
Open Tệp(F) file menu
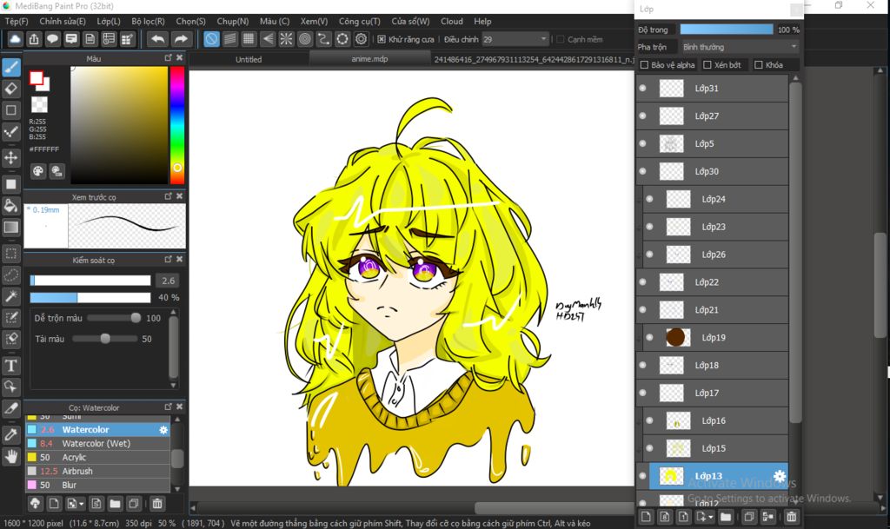[x=17, y=21]
